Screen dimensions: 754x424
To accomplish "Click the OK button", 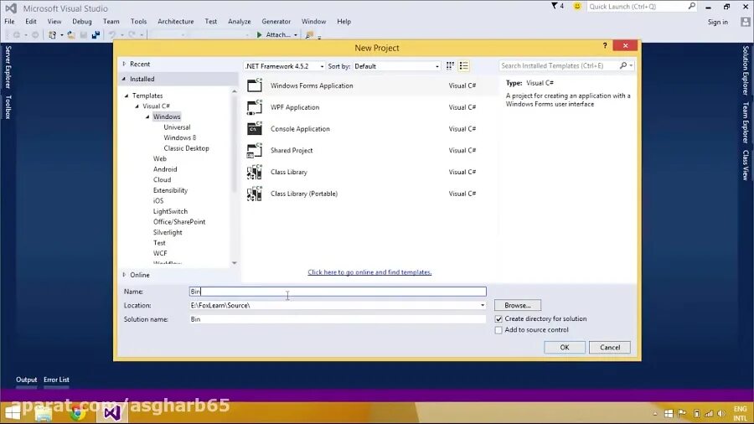I will [x=565, y=347].
